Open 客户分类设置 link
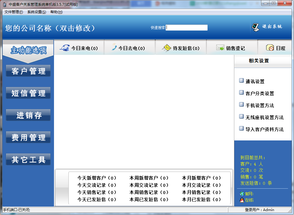Viewport: 294px width, 215px height. (x=260, y=93)
